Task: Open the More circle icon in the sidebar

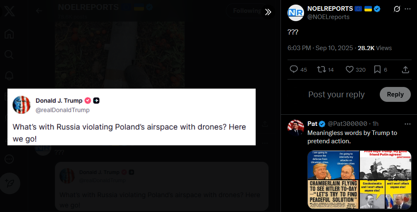Action: point(9,159)
